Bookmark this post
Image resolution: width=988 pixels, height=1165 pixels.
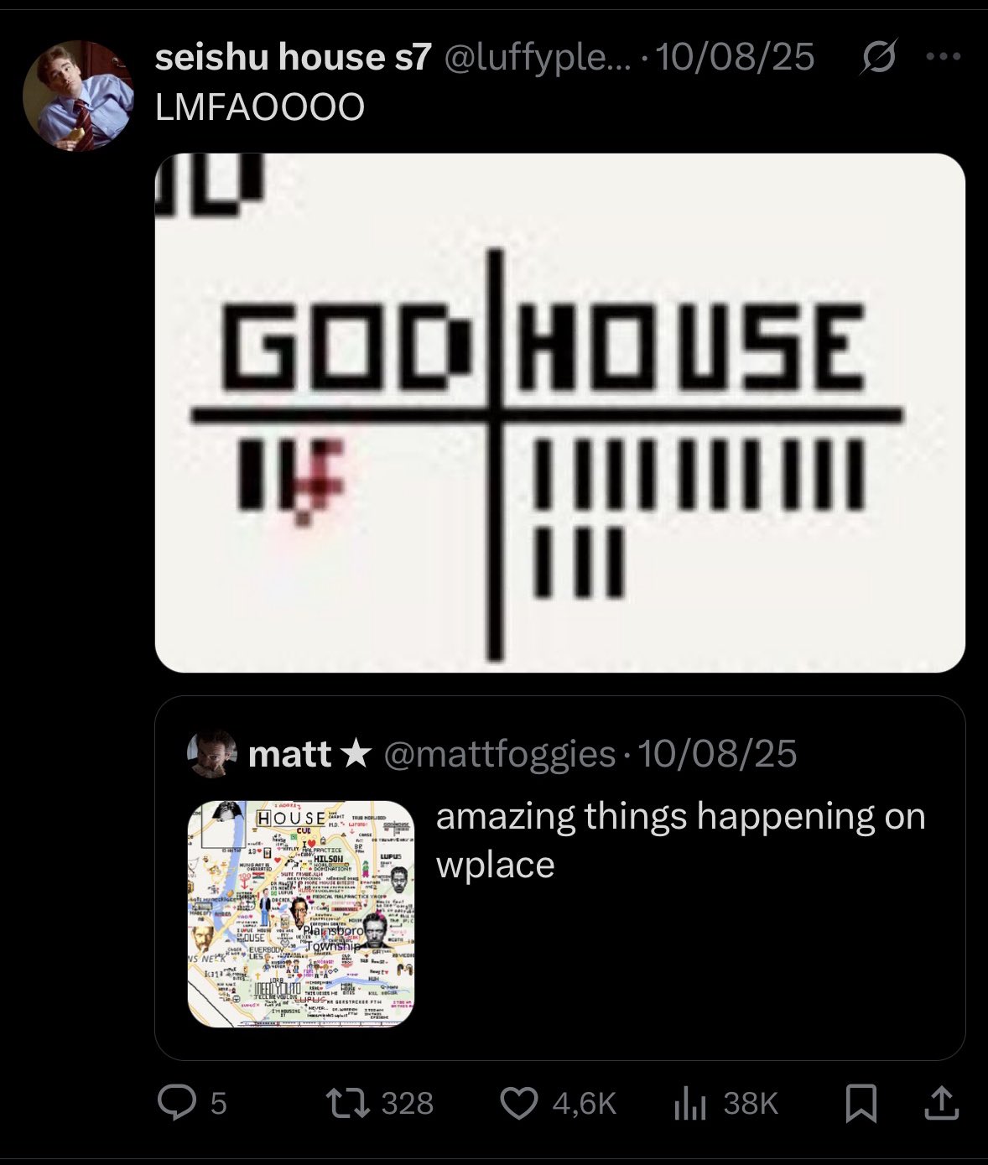pyautogui.click(x=861, y=1103)
